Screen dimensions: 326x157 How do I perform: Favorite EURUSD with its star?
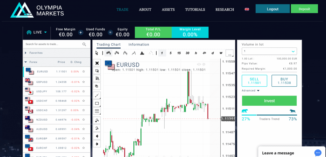point(84,72)
